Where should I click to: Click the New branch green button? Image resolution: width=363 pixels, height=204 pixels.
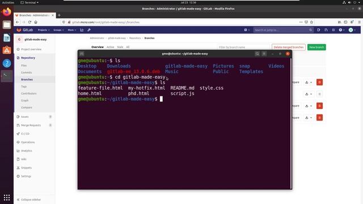[316, 47]
